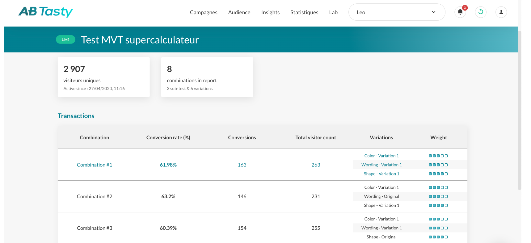Viewport: 531px width, 243px height.
Task: Open the Lab menu
Action: click(x=333, y=12)
